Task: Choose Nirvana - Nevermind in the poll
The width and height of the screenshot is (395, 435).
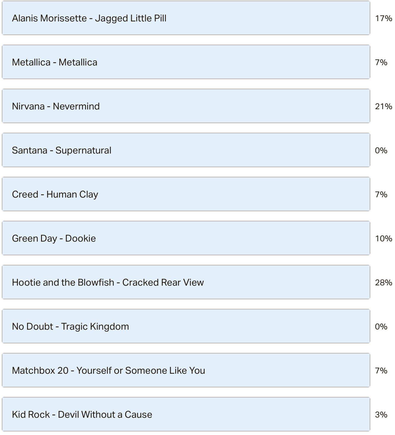Action: point(186,106)
